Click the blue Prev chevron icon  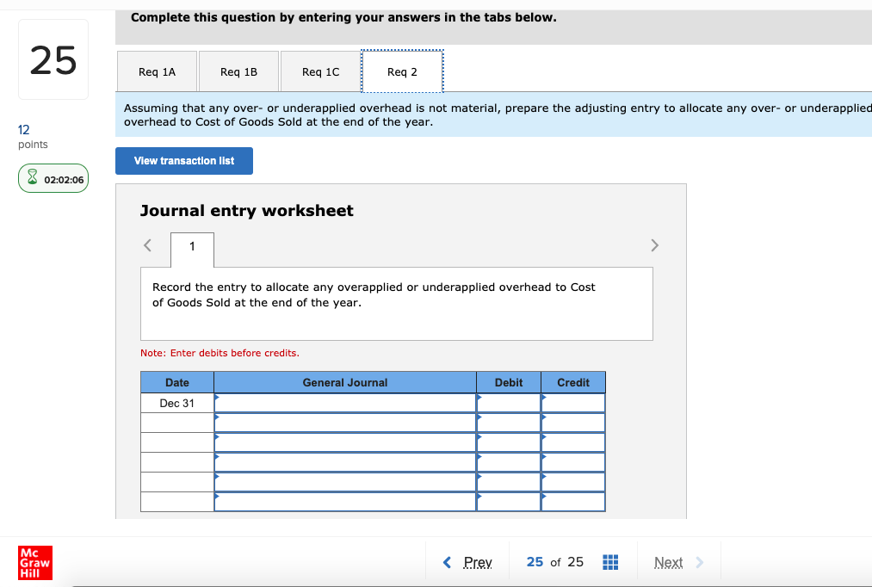click(x=447, y=562)
